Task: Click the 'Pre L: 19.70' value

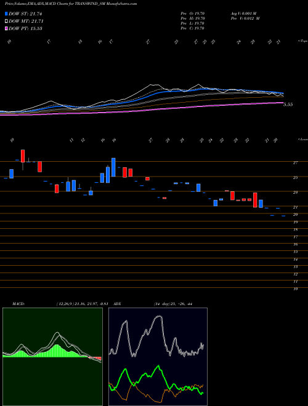Action: [193, 23]
